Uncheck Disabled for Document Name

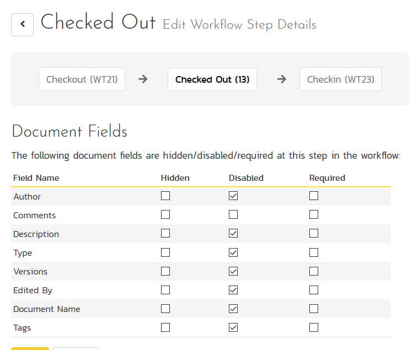pyautogui.click(x=233, y=308)
